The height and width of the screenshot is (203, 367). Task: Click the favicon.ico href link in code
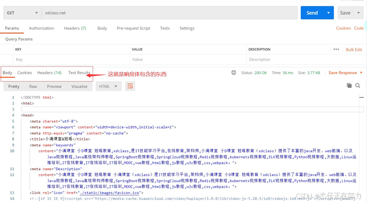coord(110,193)
